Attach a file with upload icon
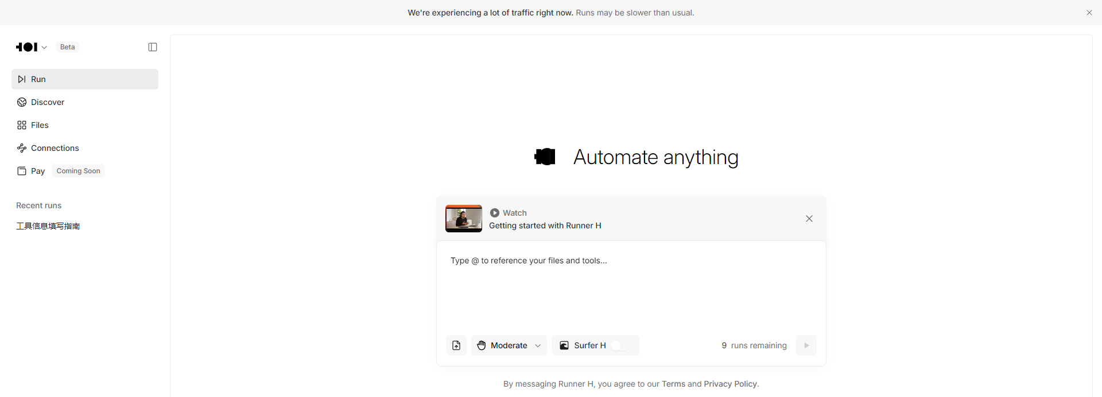1102x397 pixels. [456, 345]
